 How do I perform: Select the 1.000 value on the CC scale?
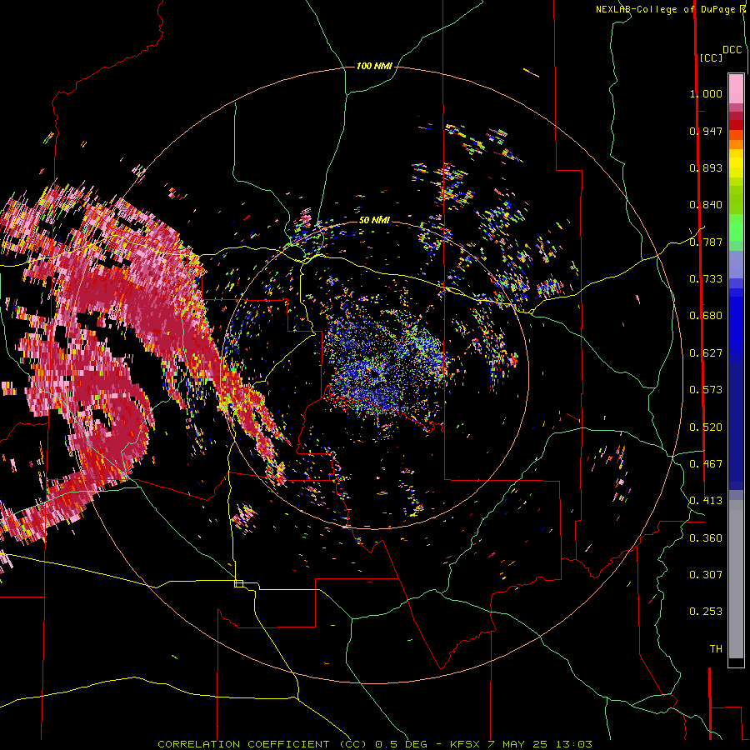coord(706,93)
